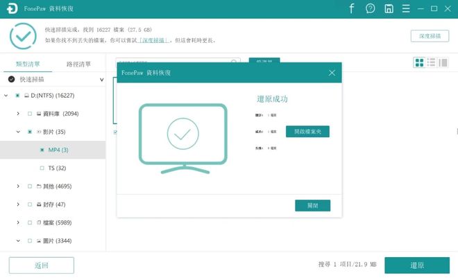Switch to detail view with preview
This screenshot has height=280, width=458.
point(443,62)
